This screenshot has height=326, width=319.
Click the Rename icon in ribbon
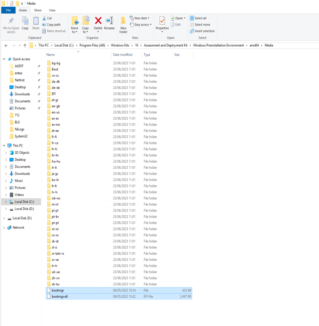[109, 21]
